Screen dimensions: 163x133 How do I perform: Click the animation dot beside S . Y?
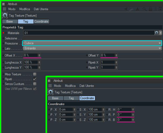[x=78, y=114]
